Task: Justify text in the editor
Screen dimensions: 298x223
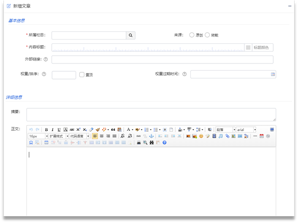Action: [x=114, y=136]
